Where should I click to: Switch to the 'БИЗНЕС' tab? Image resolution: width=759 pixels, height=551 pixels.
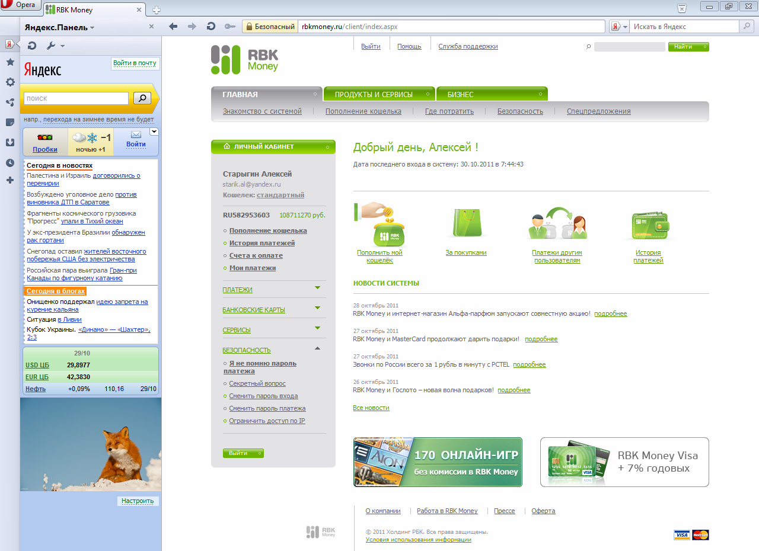point(491,94)
